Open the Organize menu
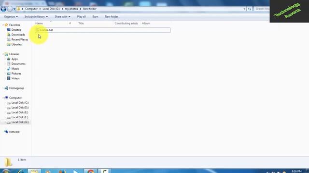The width and height of the screenshot is (309, 173). coord(11,17)
